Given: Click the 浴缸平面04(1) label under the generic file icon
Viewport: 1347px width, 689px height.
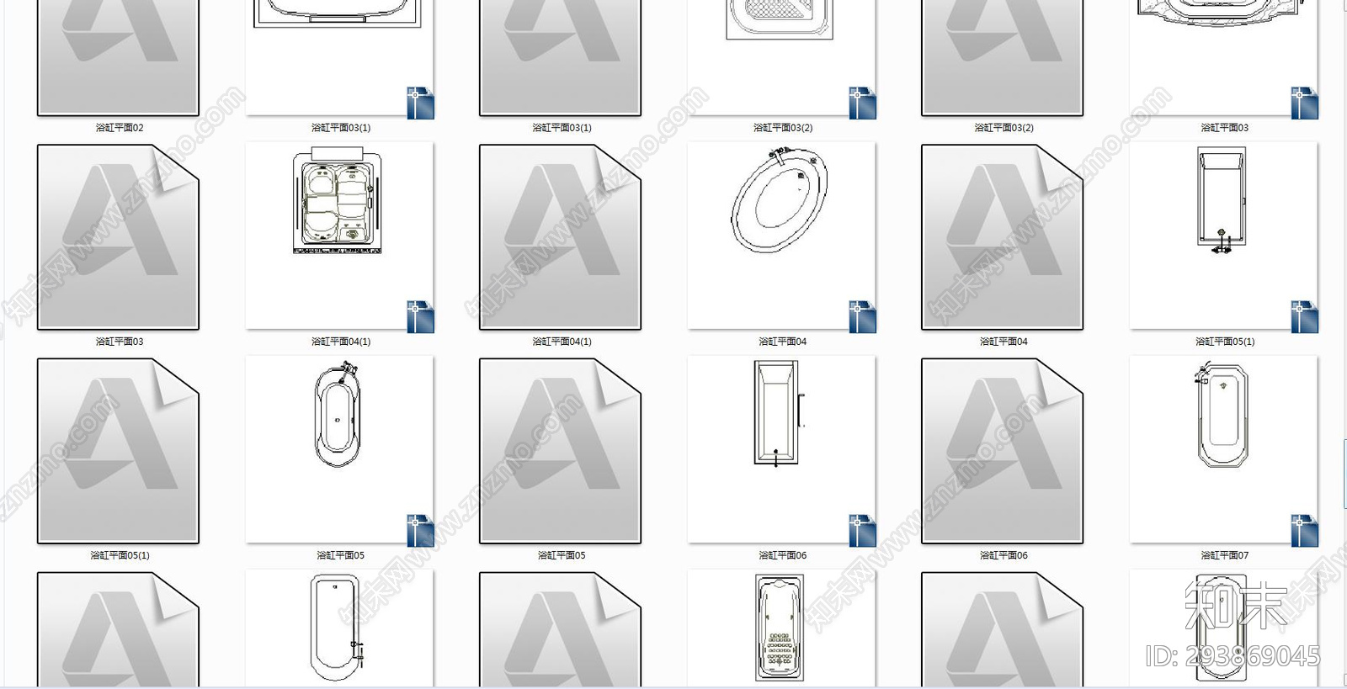Looking at the screenshot, I should click(562, 342).
